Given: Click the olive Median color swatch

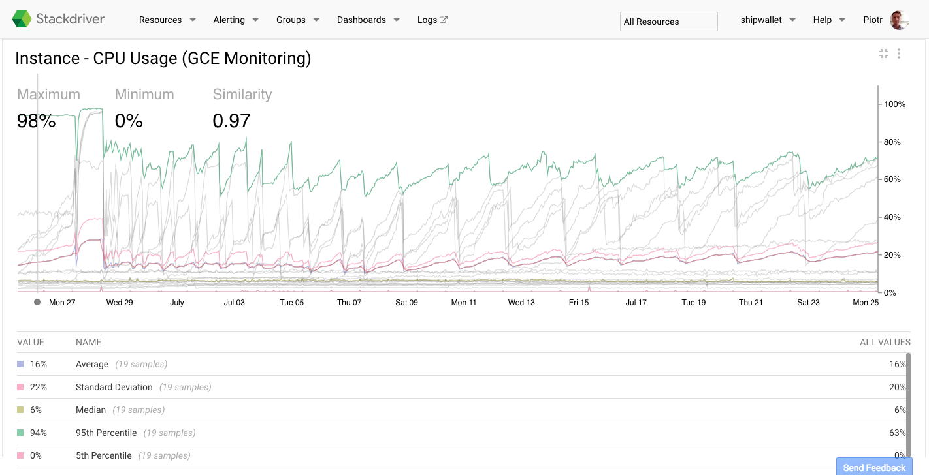Looking at the screenshot, I should click(x=20, y=410).
